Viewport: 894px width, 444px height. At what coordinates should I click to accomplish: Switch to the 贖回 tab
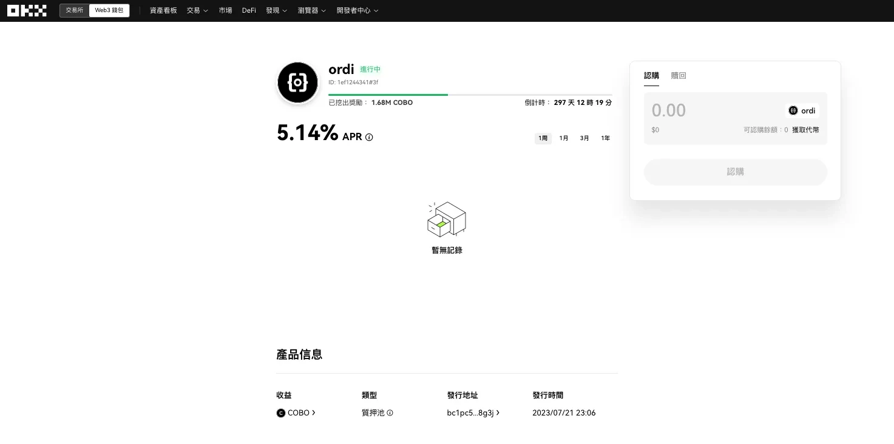click(678, 75)
